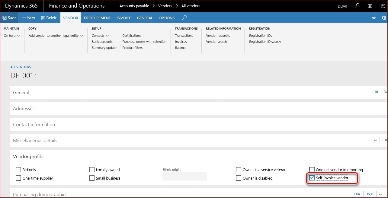Click All vendors in breadcrumb
Screen dimensions: 388x198
pos(191,6)
